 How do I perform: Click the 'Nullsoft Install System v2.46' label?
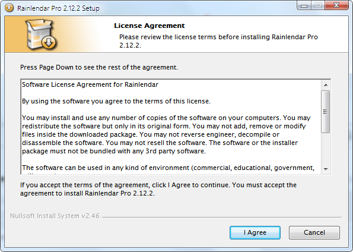55,216
